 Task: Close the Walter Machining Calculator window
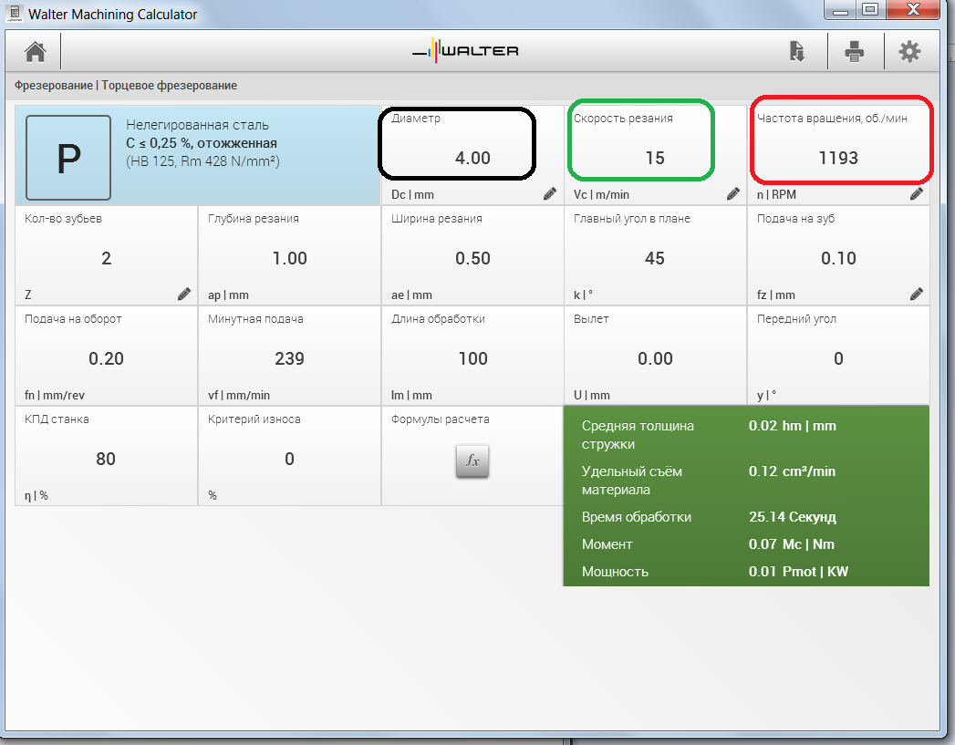[x=913, y=10]
